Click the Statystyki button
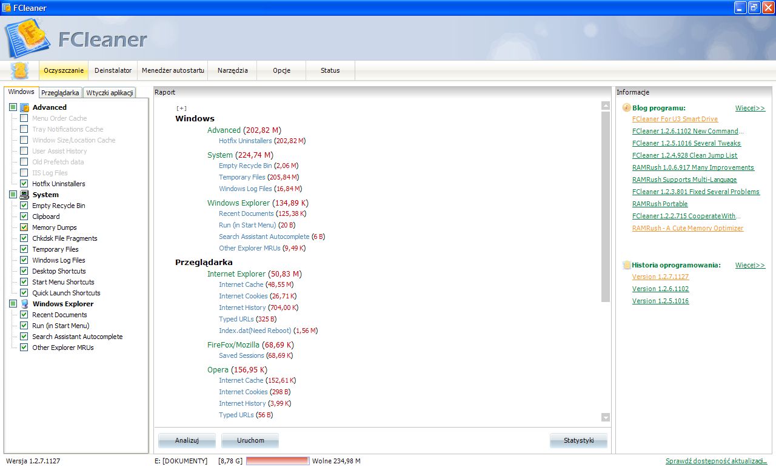The width and height of the screenshot is (776, 467). point(578,441)
